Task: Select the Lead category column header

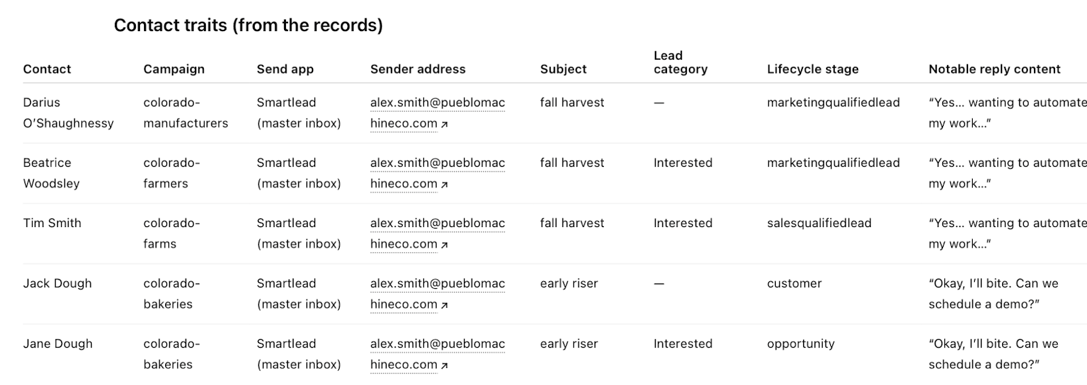Action: coord(680,62)
